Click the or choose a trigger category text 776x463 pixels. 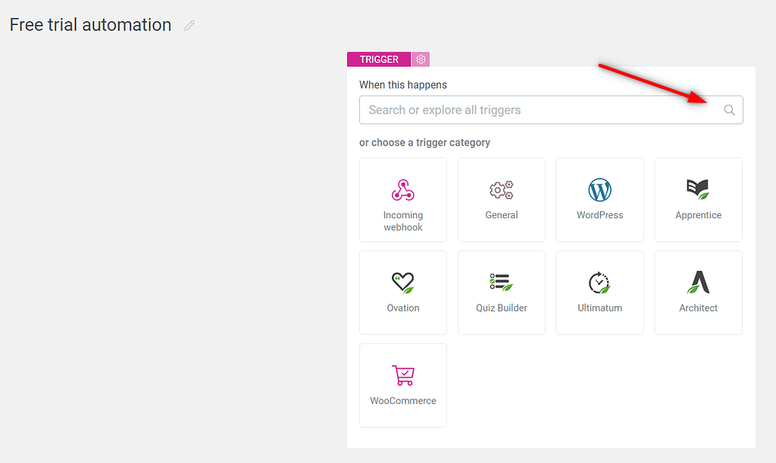(x=424, y=142)
